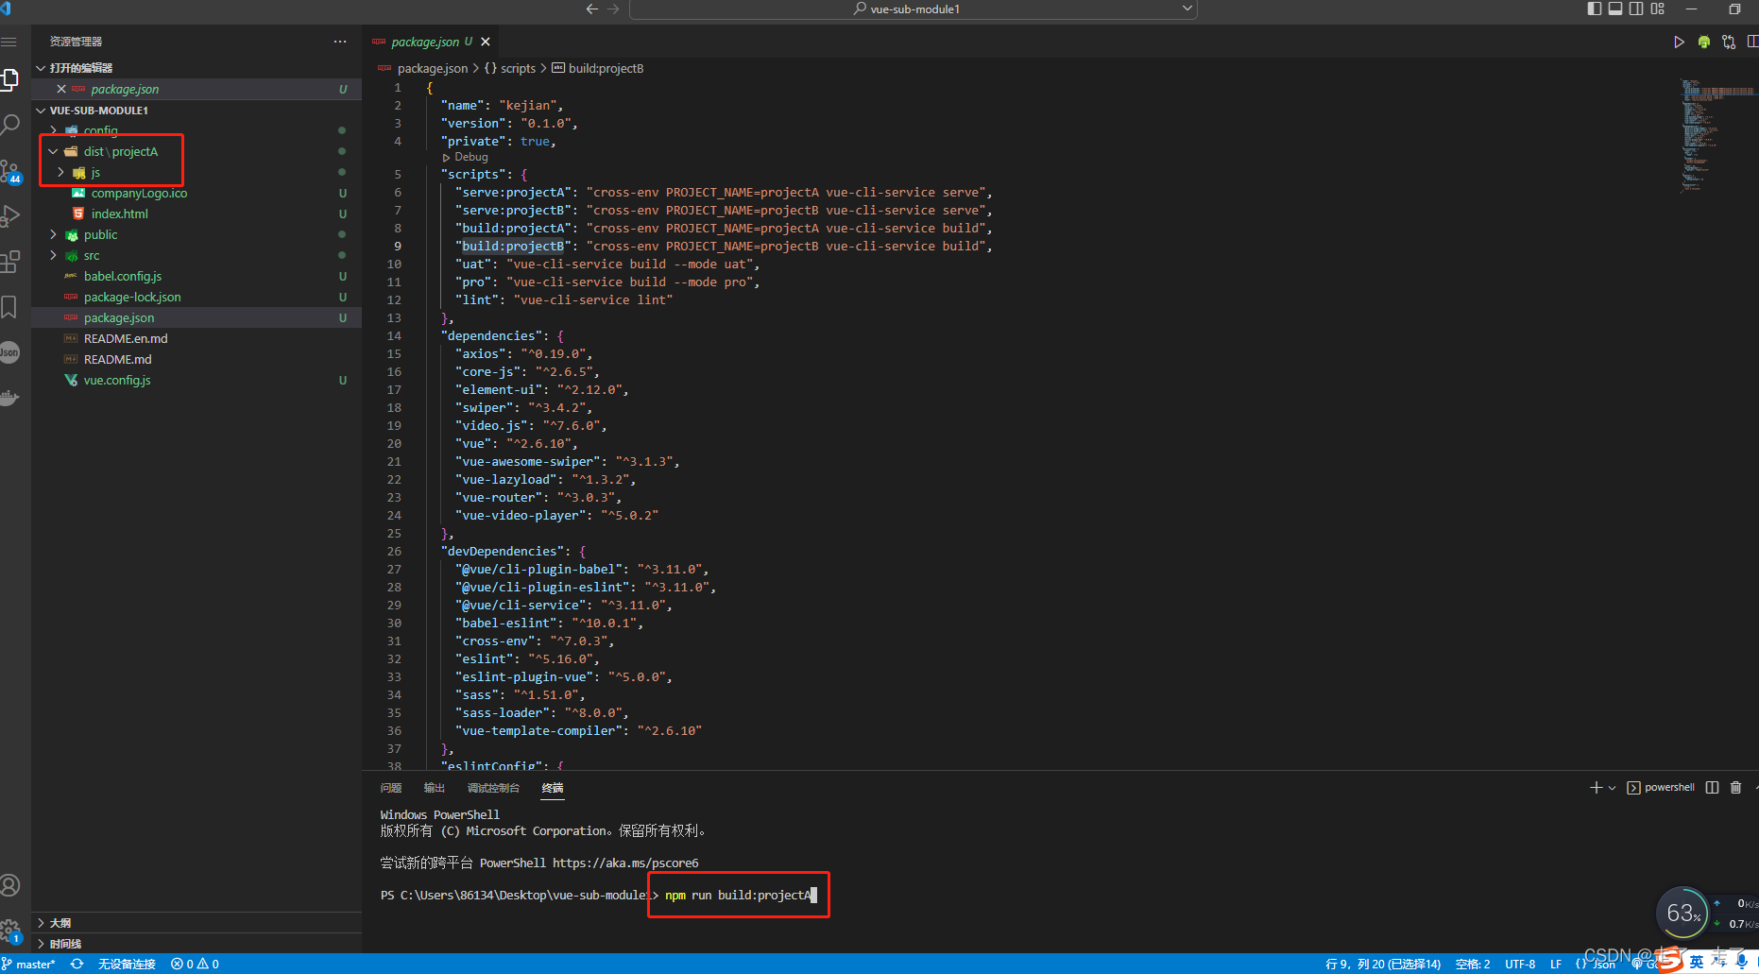This screenshot has width=1759, height=974.
Task: Click the Spaces: 2 indentation status item
Action: (1473, 964)
